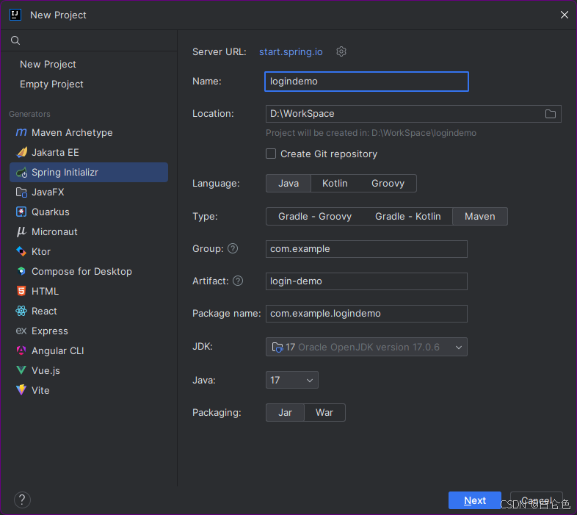Open Server URL settings gear

(341, 51)
